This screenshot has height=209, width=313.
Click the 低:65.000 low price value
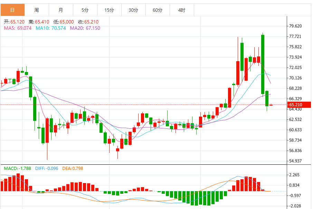coord(64,22)
